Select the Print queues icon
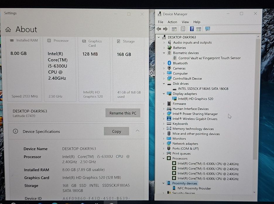The image size is (274, 204). 169,153
